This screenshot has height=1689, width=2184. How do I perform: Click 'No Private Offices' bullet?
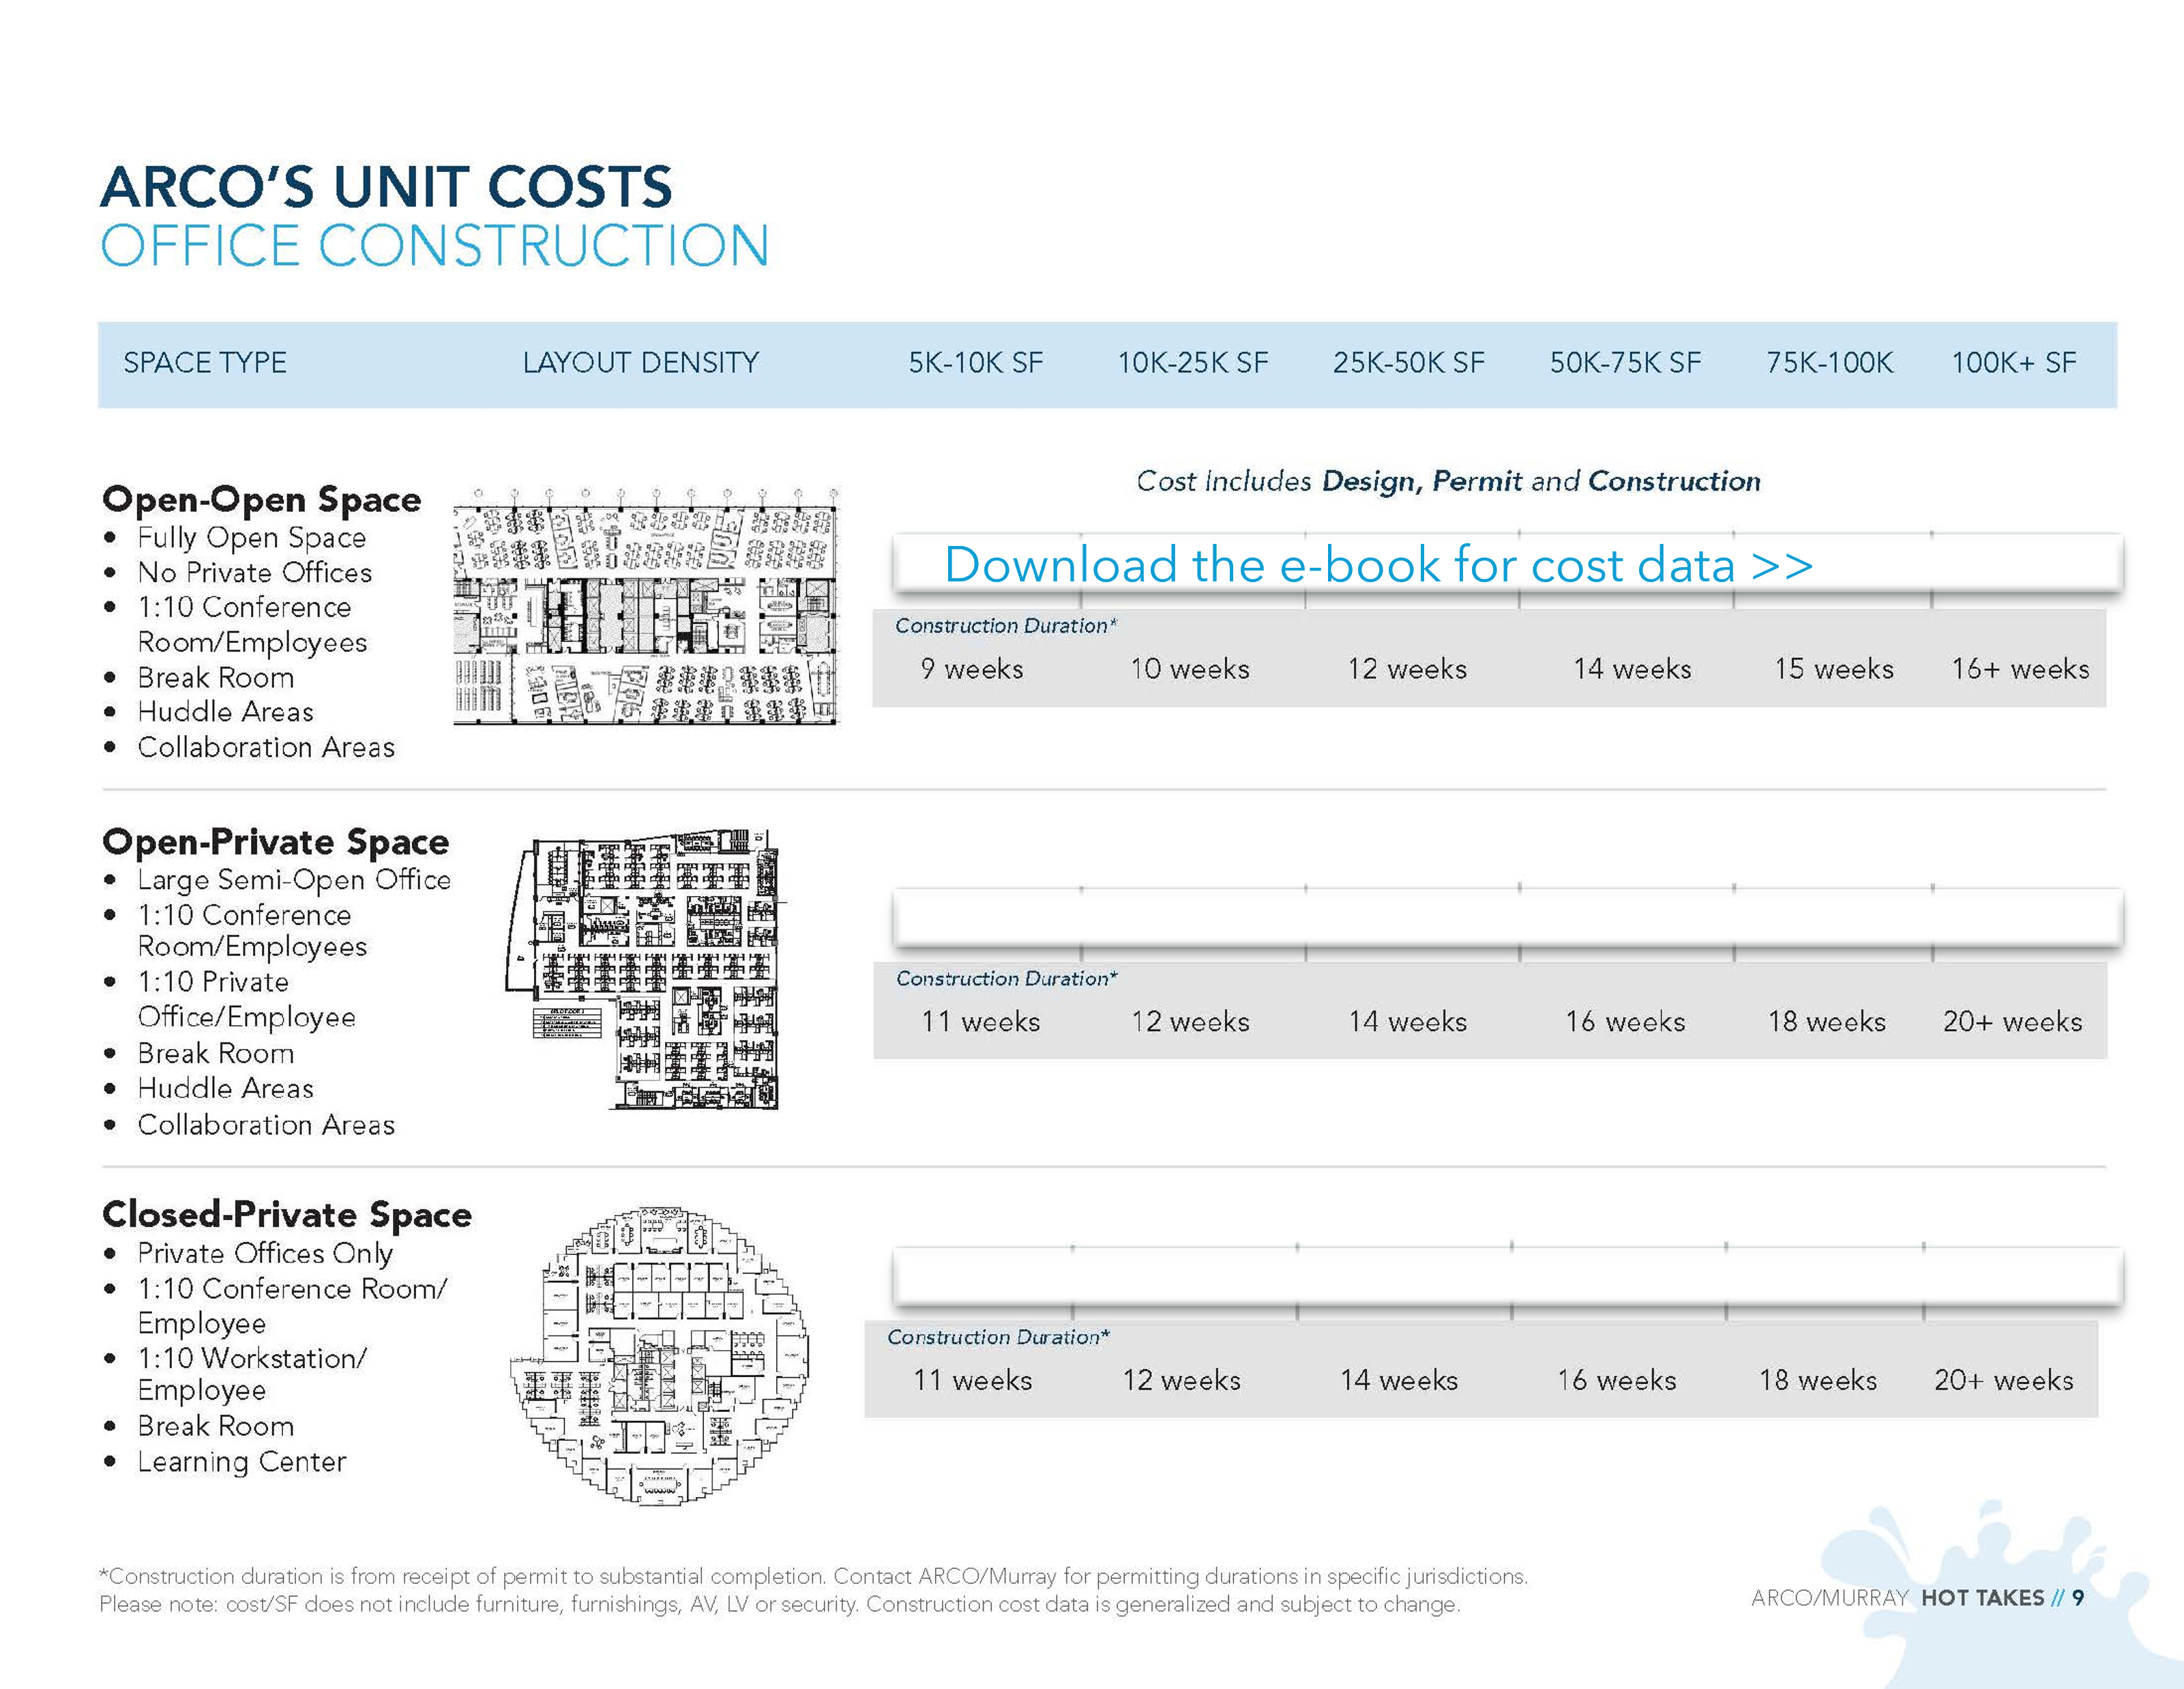pyautogui.click(x=255, y=573)
